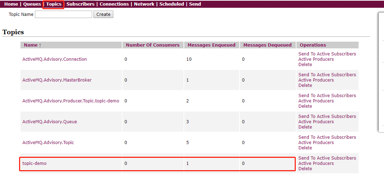384x179 pixels.
Task: Open the Connections page
Action: 114,4
